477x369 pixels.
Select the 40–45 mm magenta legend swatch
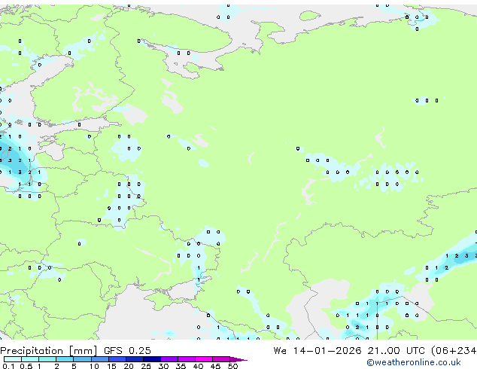pos(204,359)
